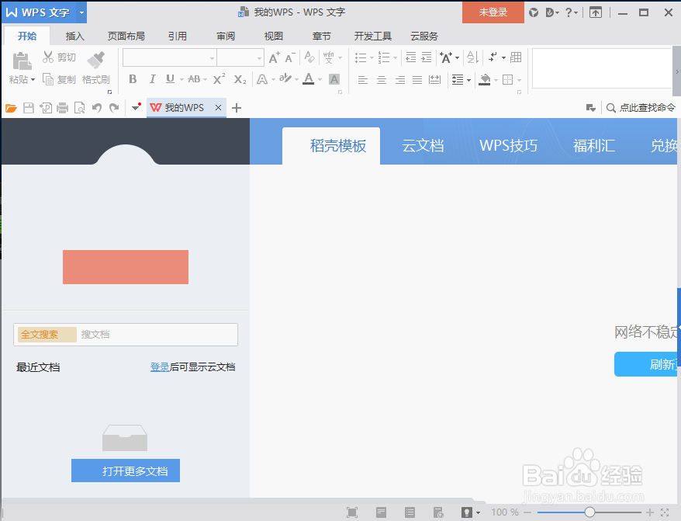Screen dimensions: 681x521
Task: Toggle justify alignment
Action: (x=417, y=79)
